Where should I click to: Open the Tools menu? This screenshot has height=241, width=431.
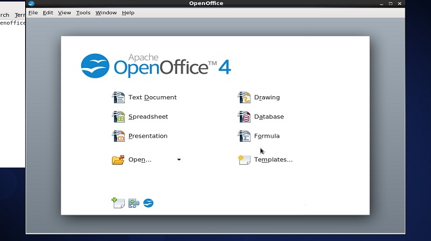(x=83, y=13)
